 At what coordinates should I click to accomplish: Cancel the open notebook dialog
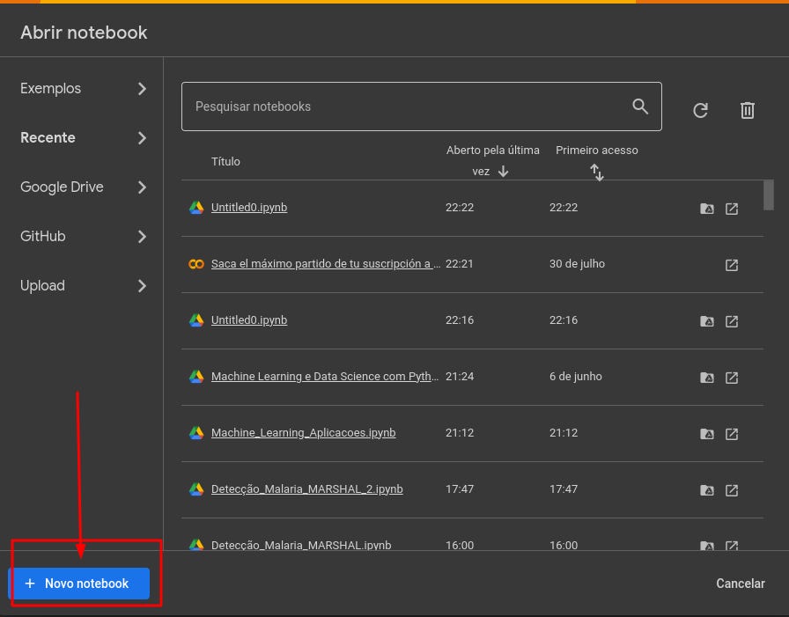(741, 584)
